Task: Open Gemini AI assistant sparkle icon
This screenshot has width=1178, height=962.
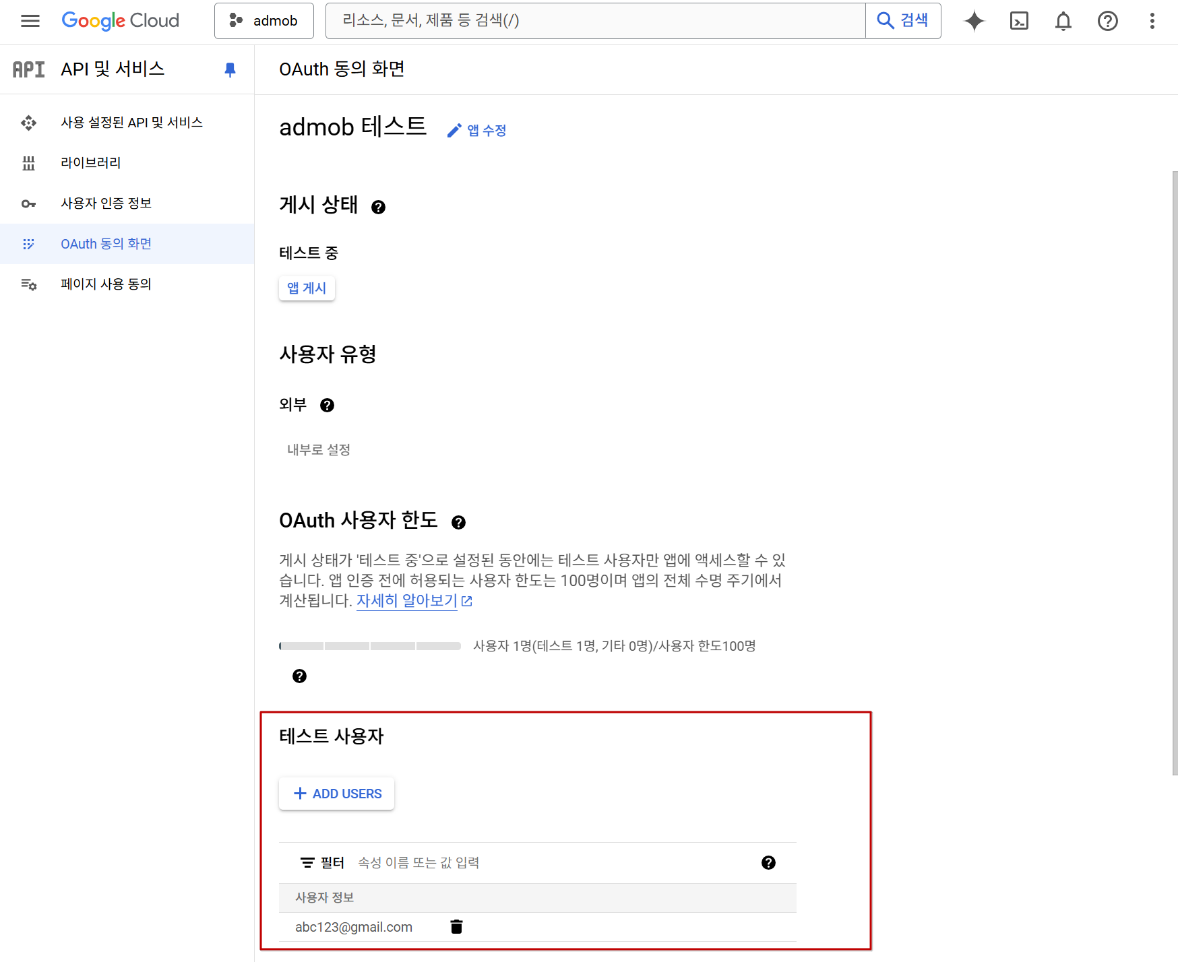Action: click(974, 21)
